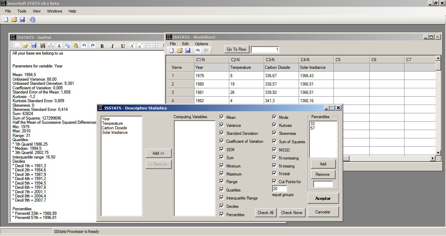Open the WorkSheet window's Edit menu
Viewport: 446px width, 236px height.
185,44
